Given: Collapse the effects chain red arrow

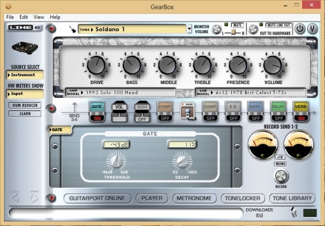Looking at the screenshot, I should tap(52, 109).
